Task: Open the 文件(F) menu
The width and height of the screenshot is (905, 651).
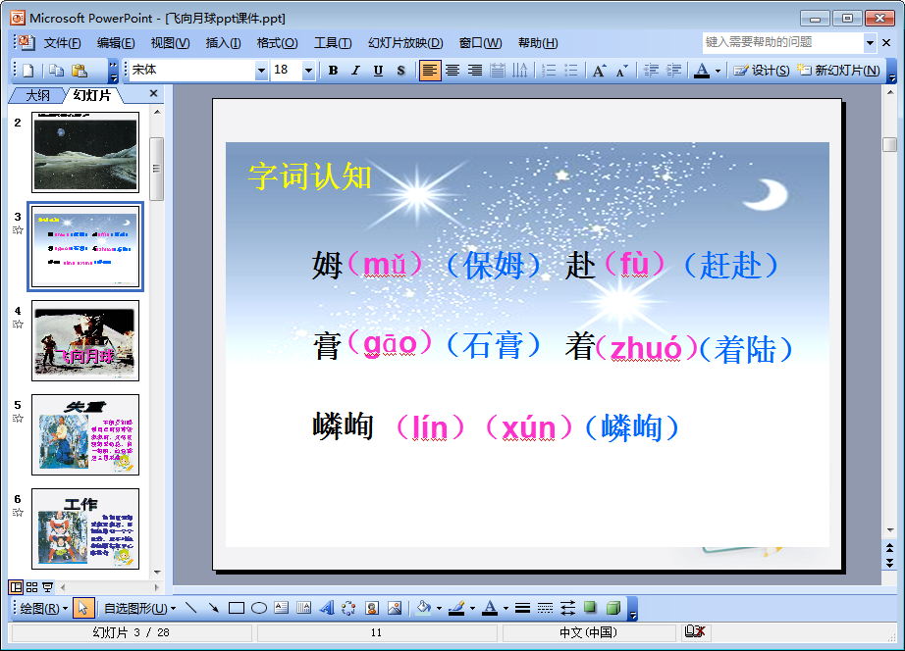Action: click(x=63, y=43)
